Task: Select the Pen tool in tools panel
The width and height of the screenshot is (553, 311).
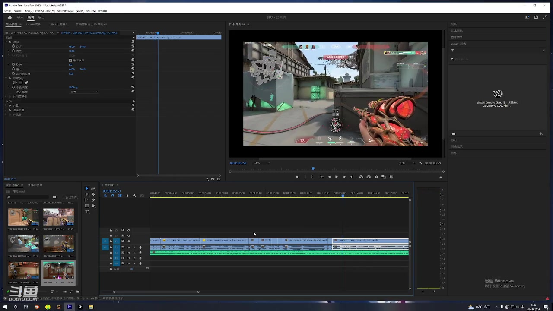Action: (93, 200)
